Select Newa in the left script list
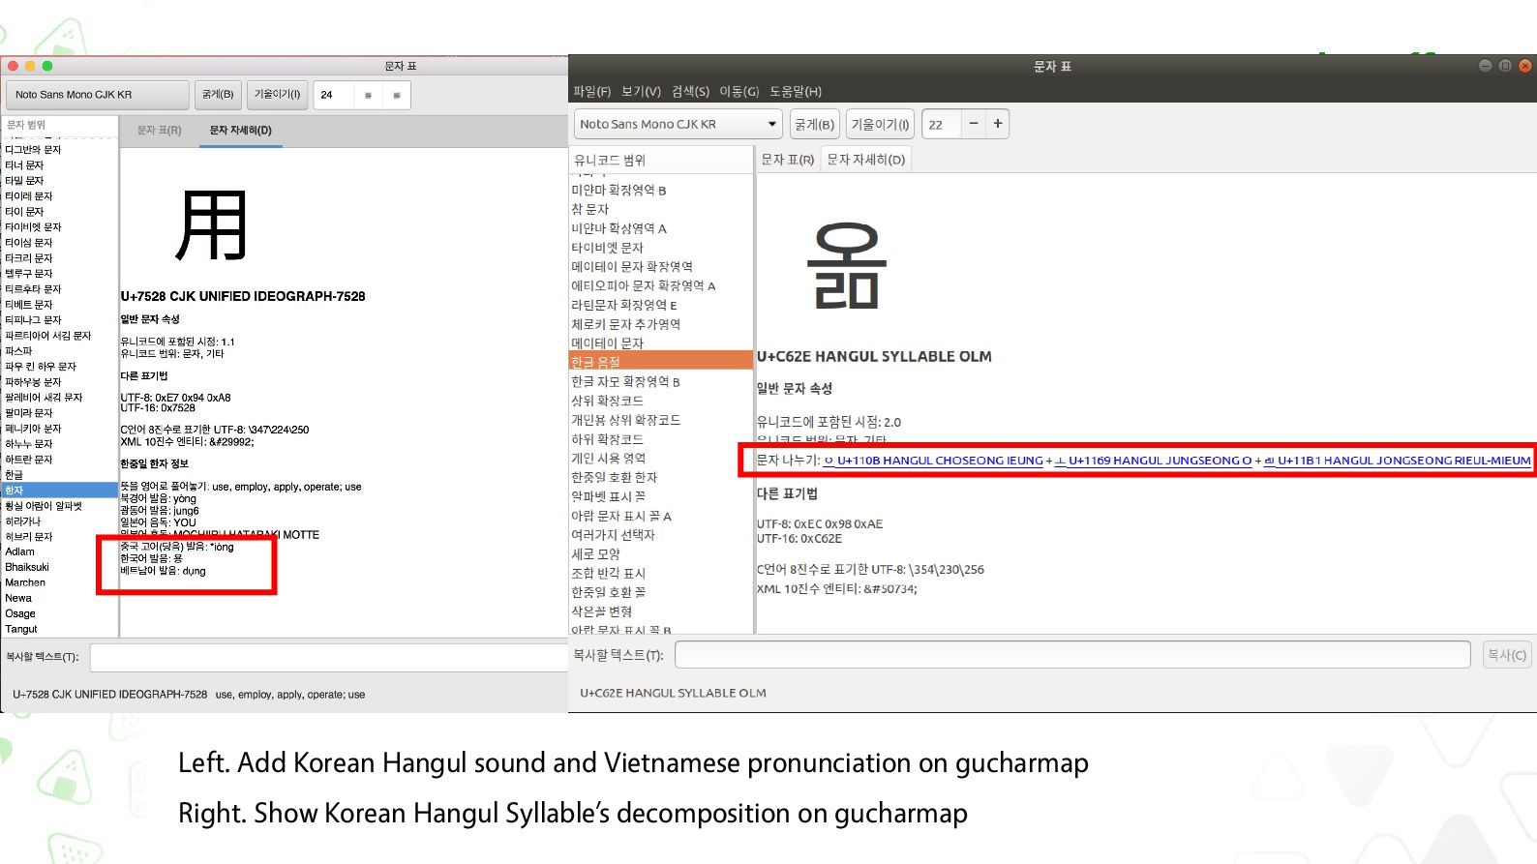 (x=59, y=598)
